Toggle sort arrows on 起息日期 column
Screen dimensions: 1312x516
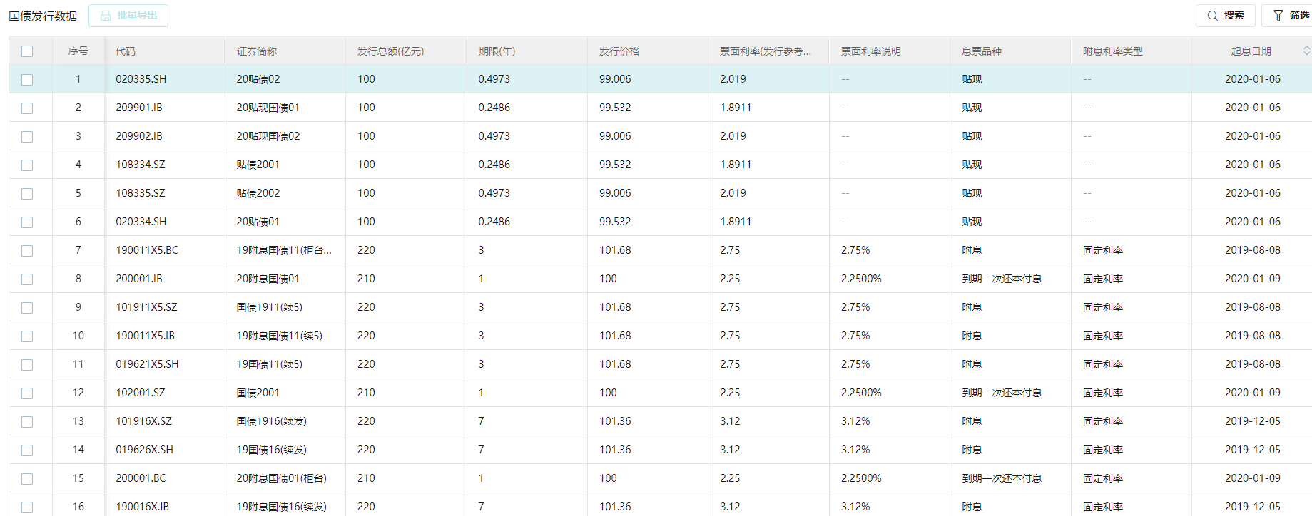(1306, 51)
